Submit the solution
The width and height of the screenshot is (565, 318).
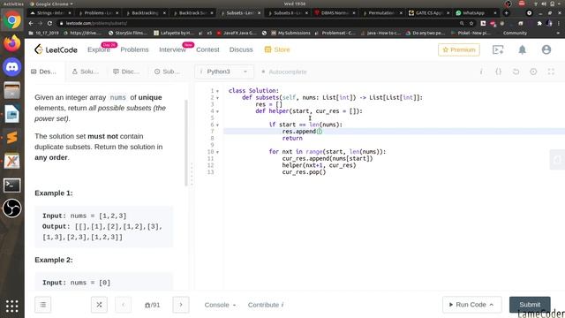[530, 305]
